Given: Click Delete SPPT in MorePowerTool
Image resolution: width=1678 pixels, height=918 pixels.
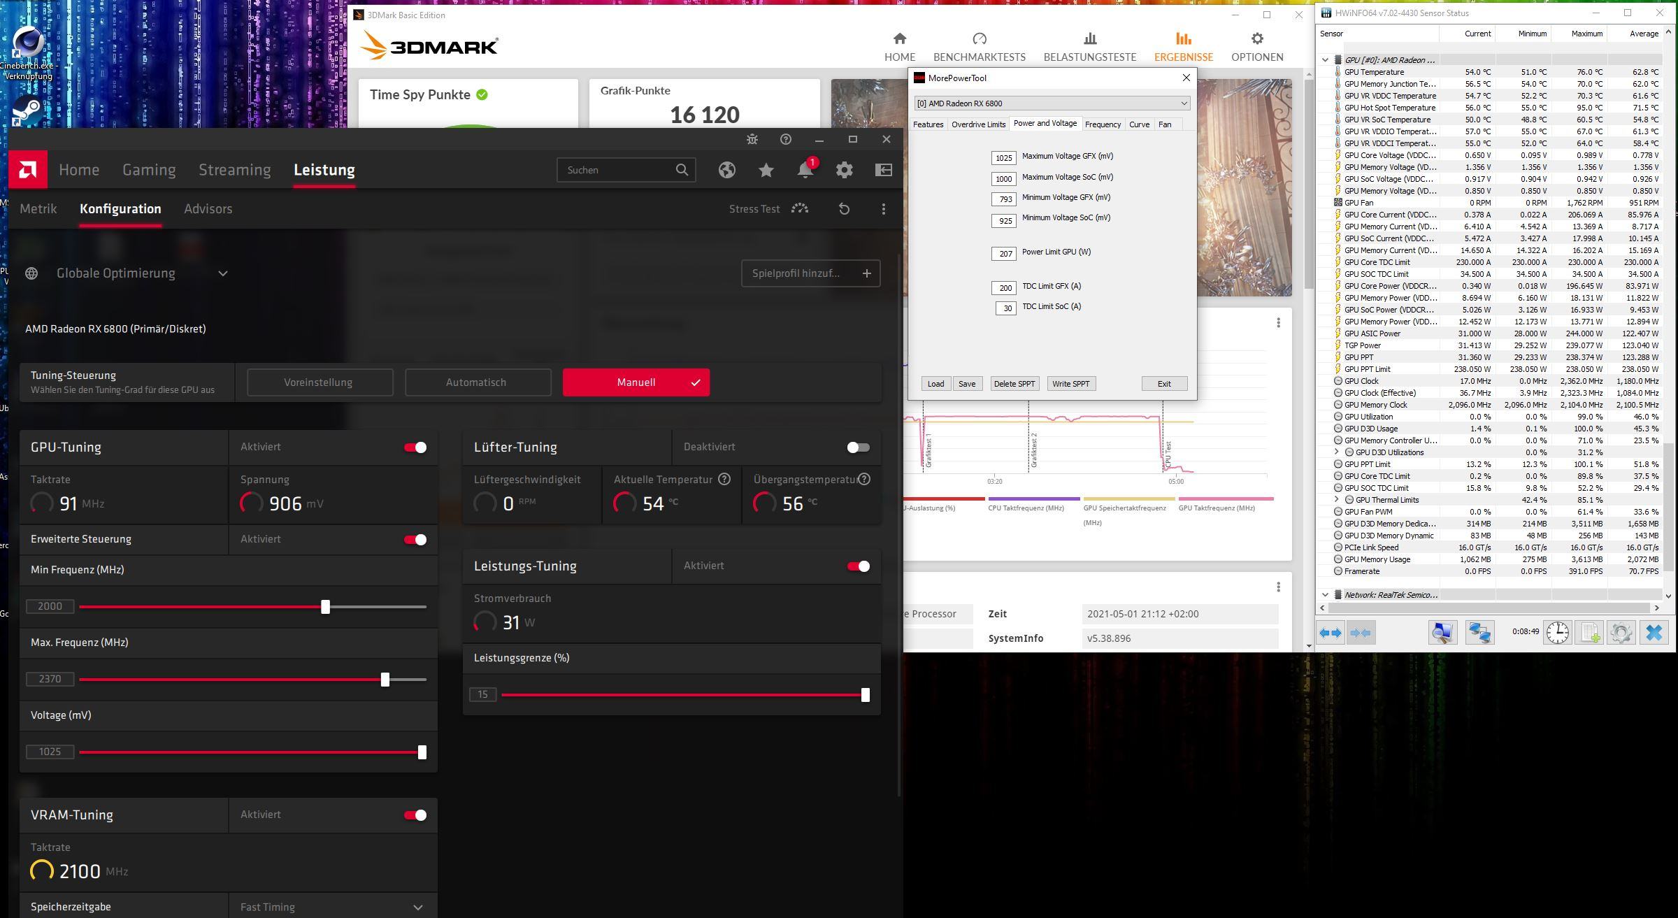Looking at the screenshot, I should tap(1014, 384).
